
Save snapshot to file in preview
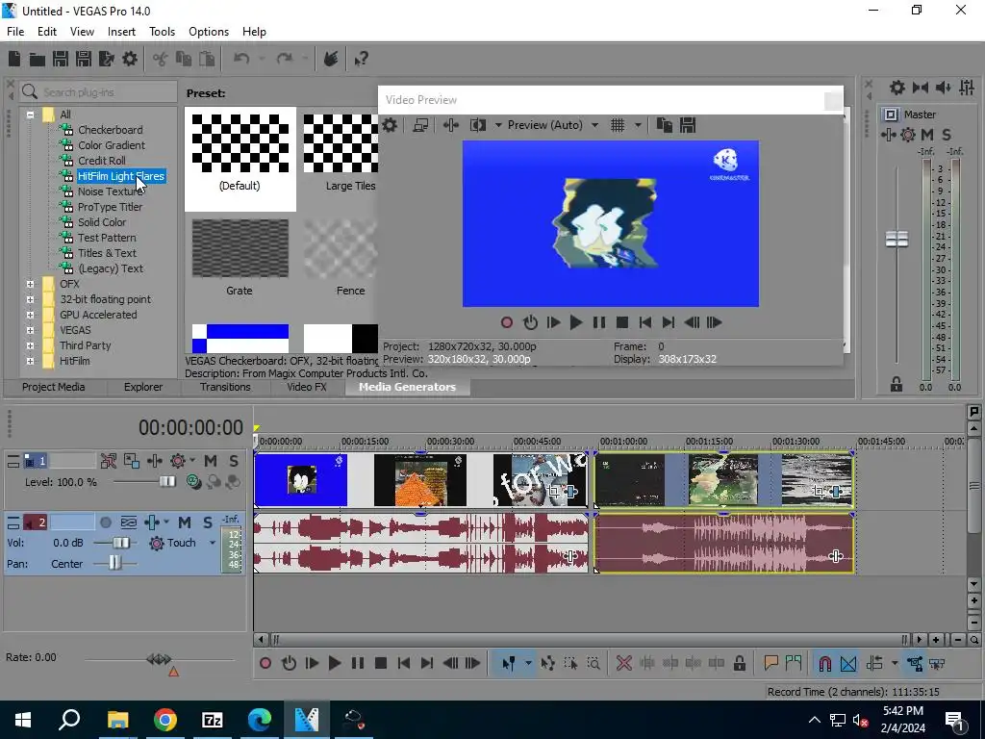pos(688,125)
